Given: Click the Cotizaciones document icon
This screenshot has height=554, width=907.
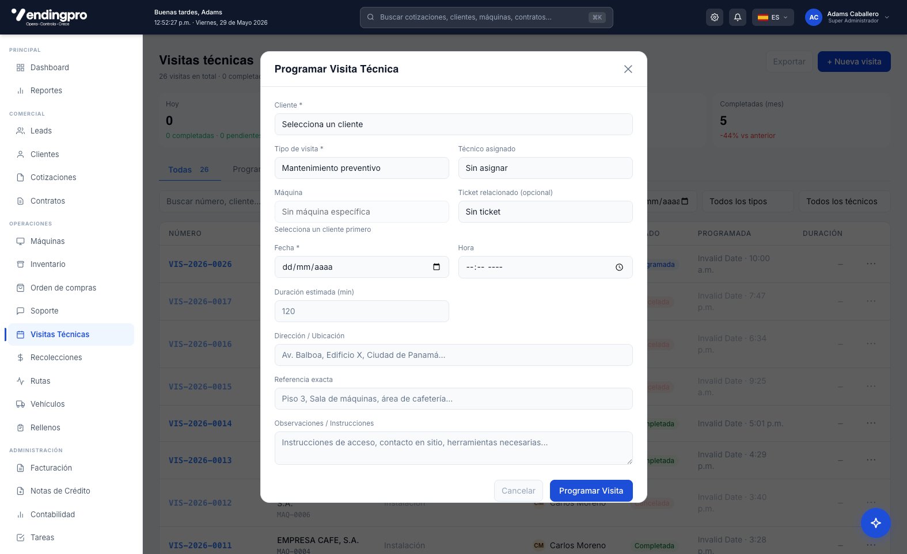Looking at the screenshot, I should (20, 177).
